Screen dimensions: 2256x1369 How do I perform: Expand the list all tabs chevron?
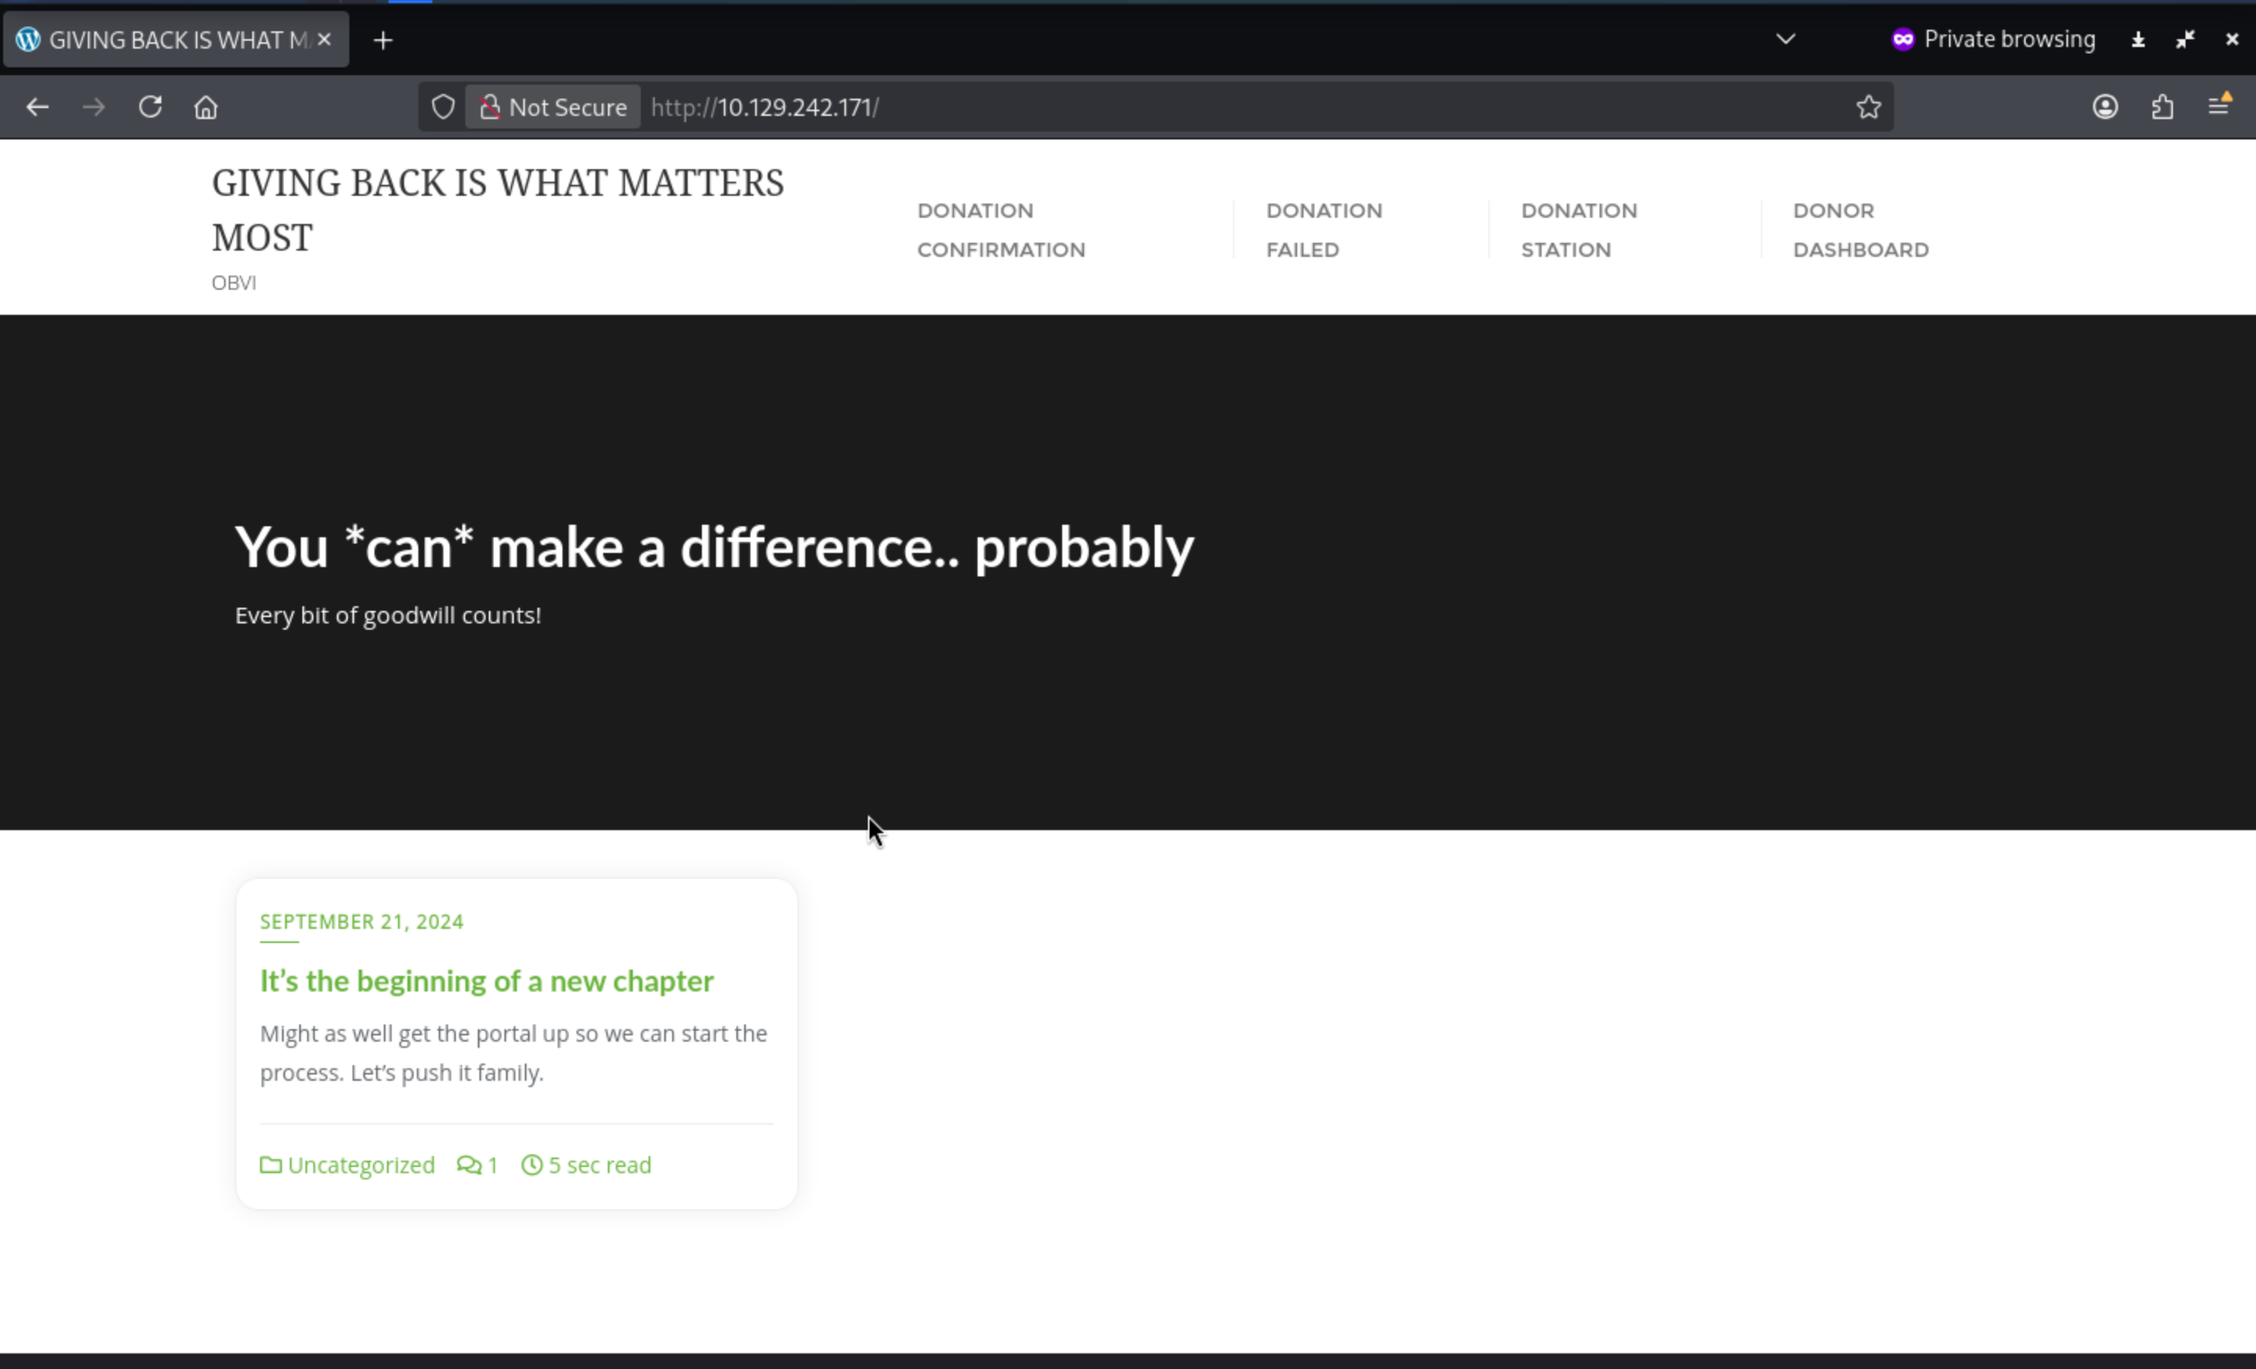pos(1785,39)
